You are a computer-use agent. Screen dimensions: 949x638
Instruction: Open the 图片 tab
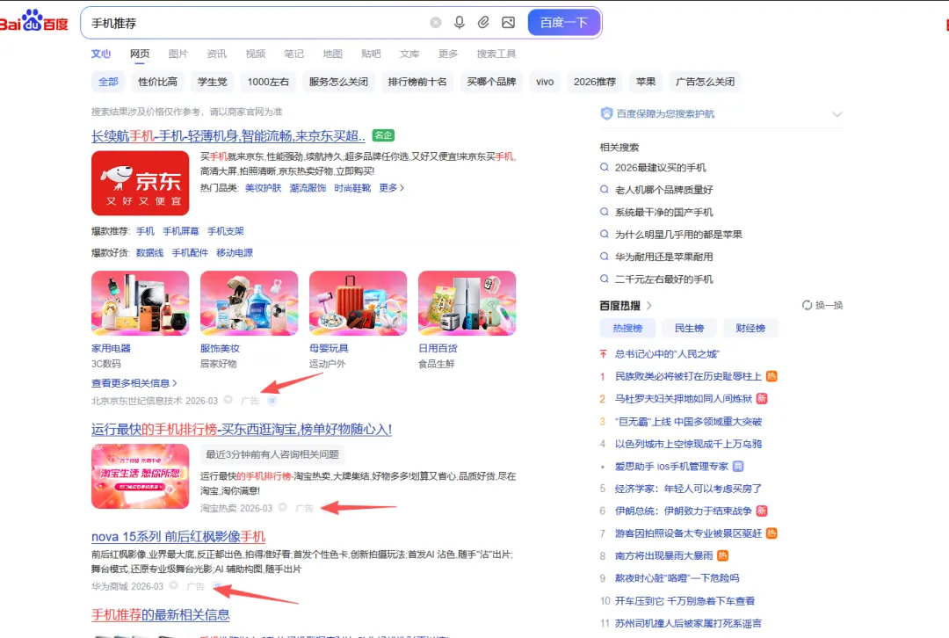(177, 54)
